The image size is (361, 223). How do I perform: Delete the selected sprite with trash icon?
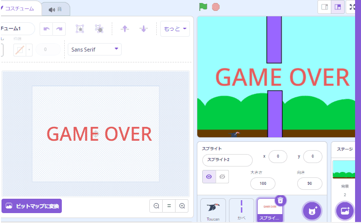[x=280, y=200]
